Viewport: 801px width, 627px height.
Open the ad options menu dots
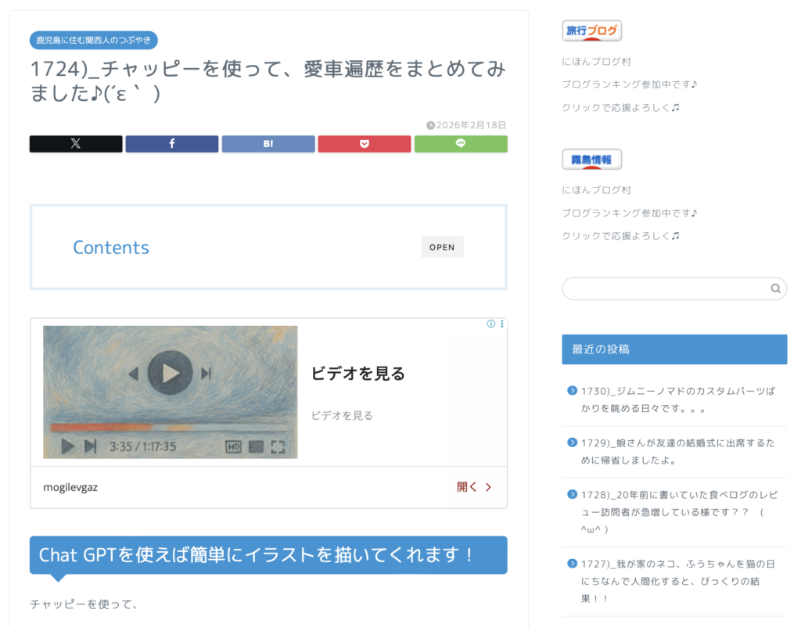502,324
